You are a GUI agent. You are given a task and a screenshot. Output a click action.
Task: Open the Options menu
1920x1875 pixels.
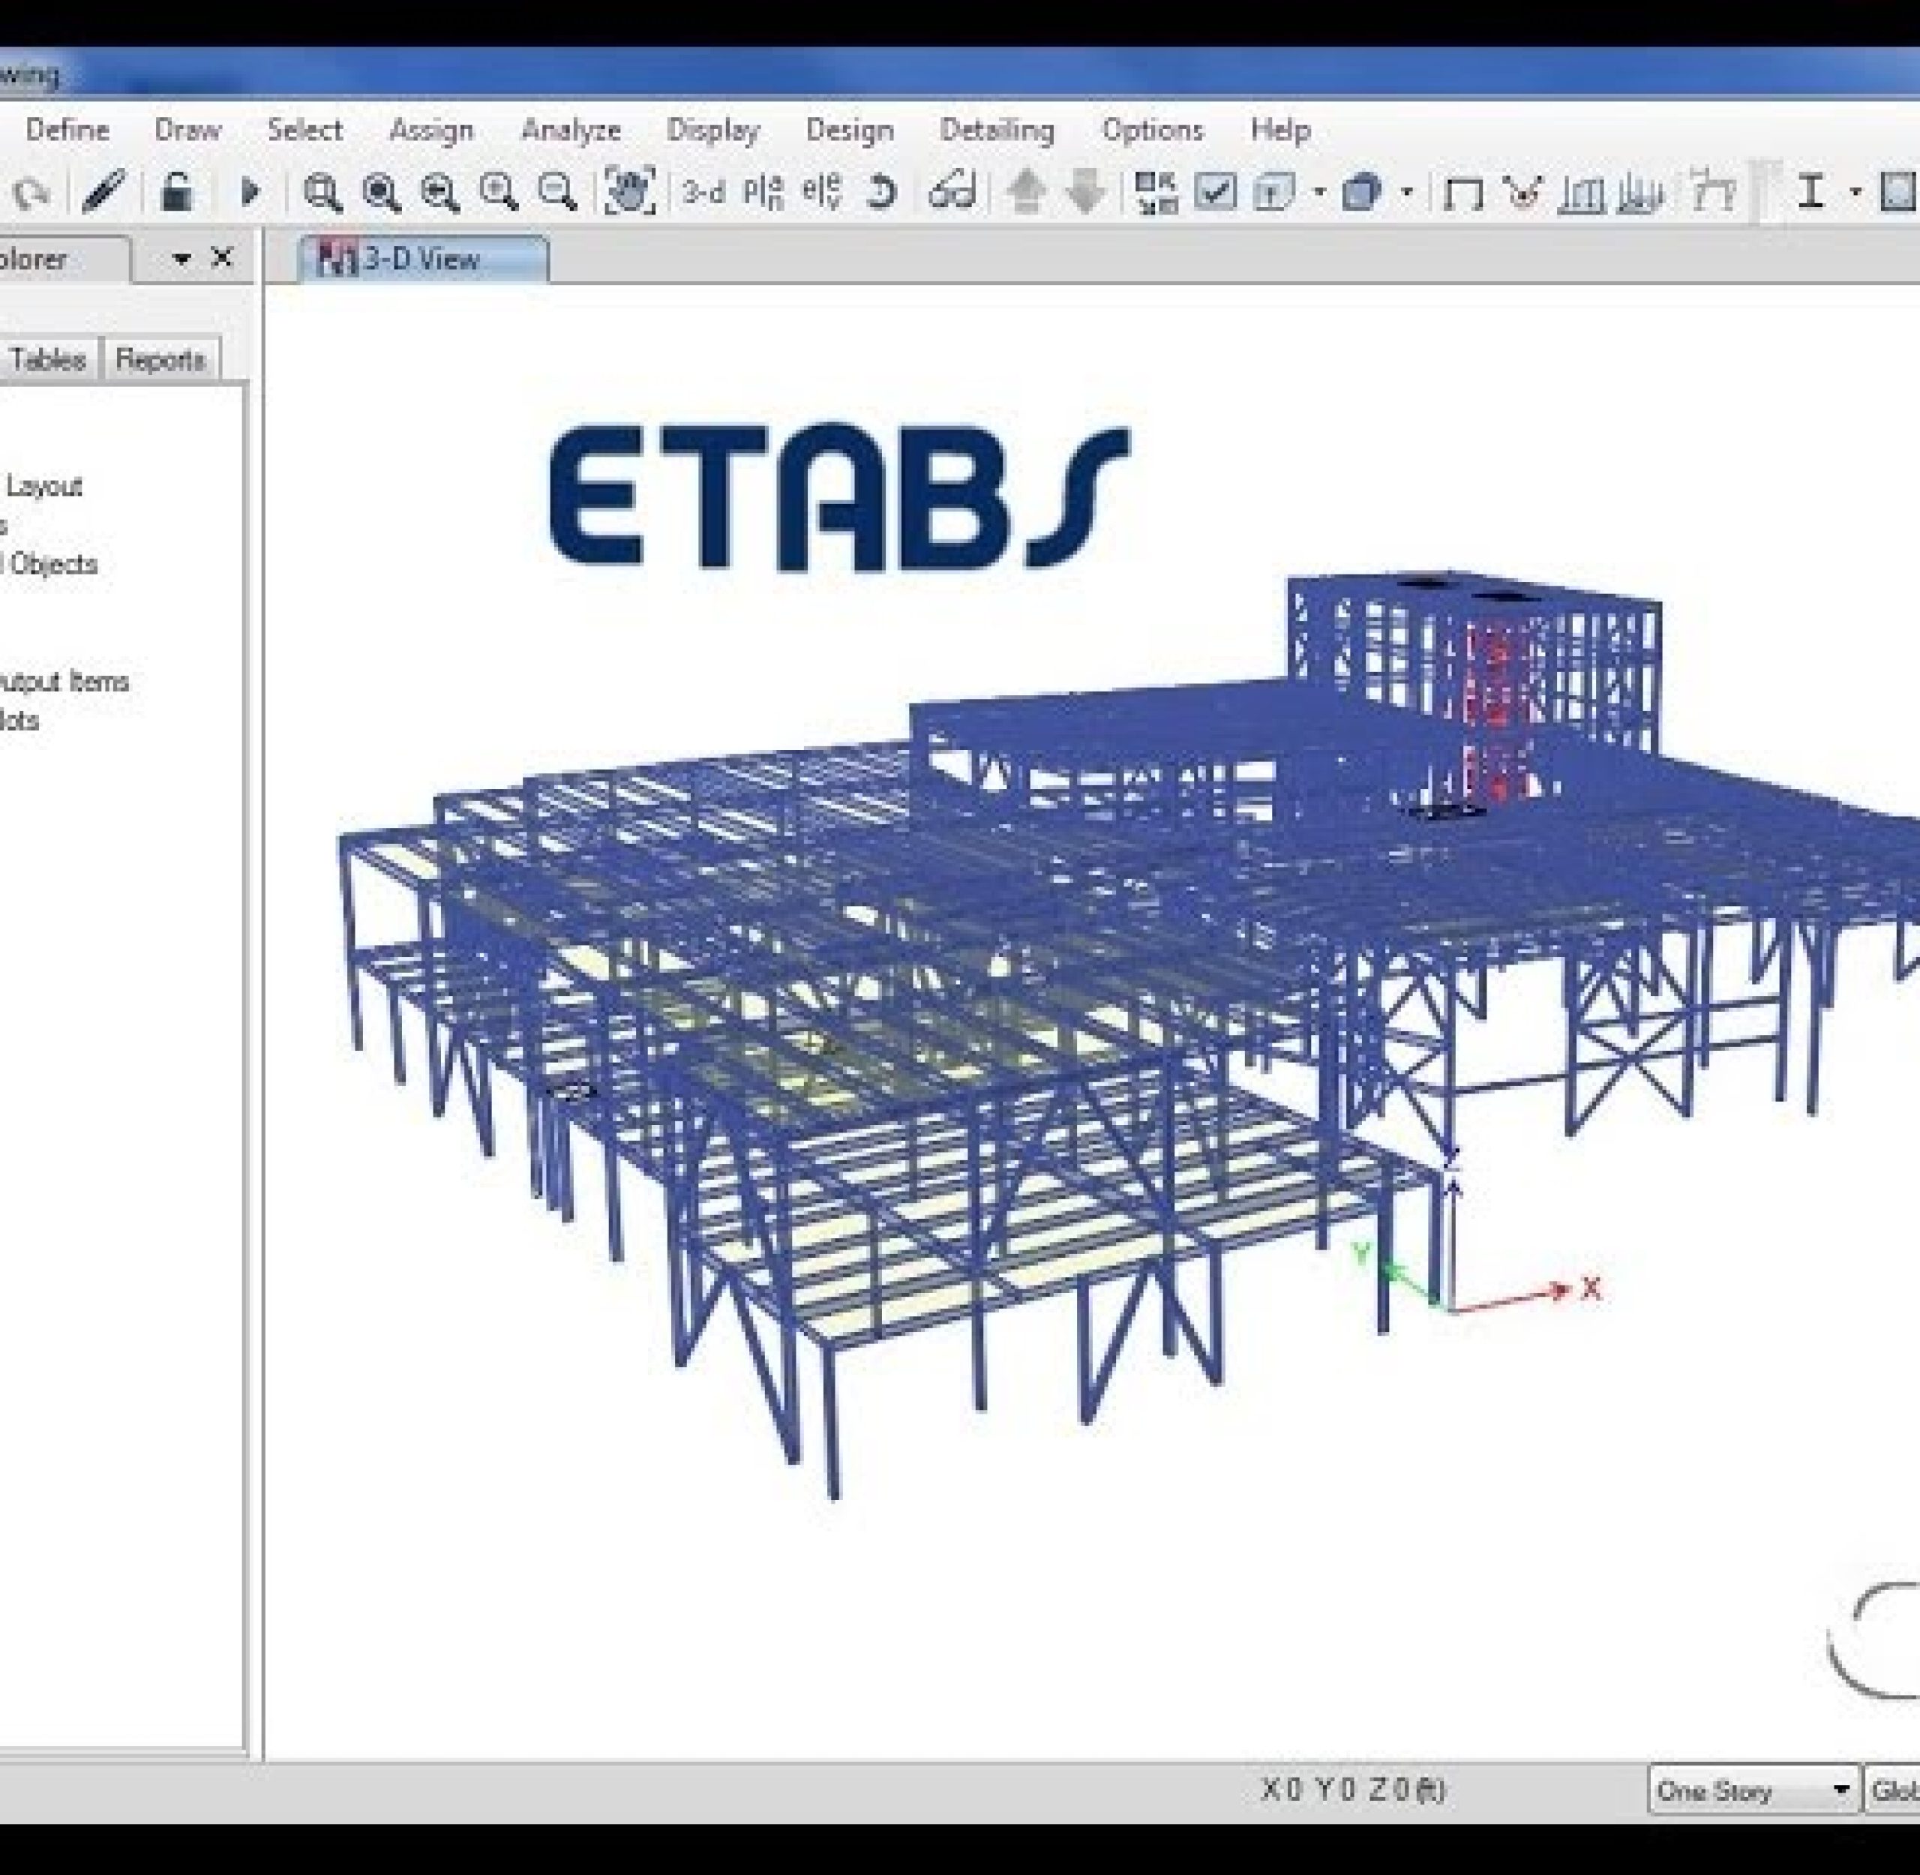[1153, 131]
